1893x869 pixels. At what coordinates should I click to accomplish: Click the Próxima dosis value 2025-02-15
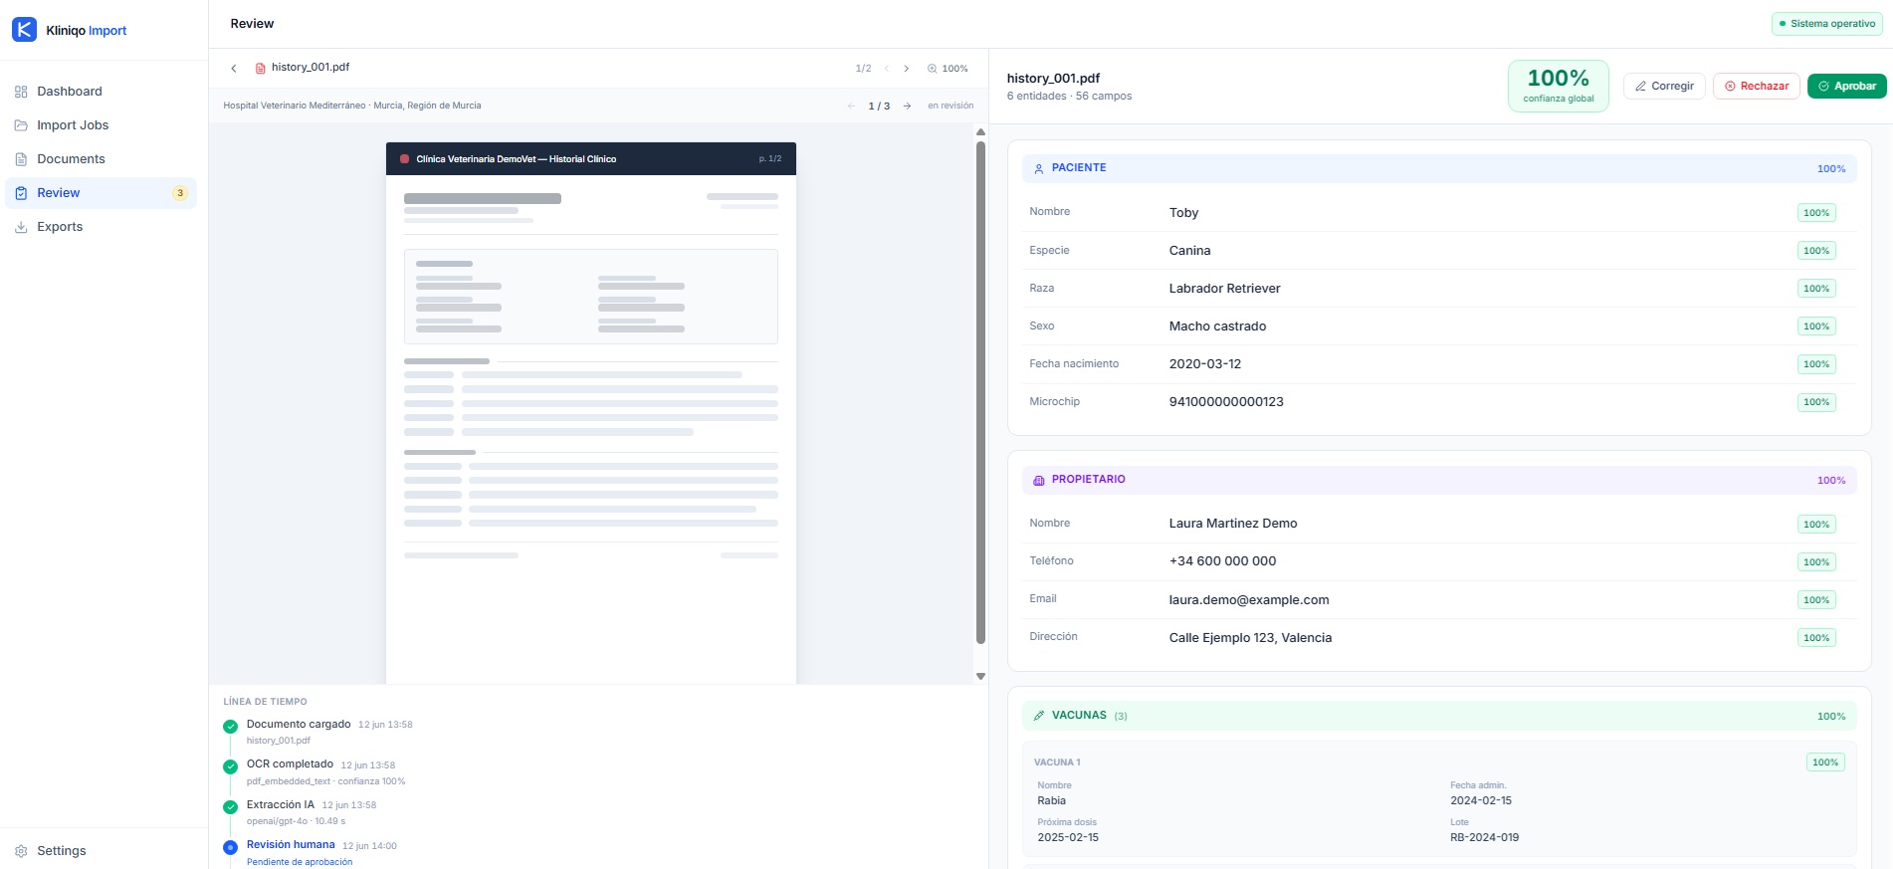[1068, 838]
